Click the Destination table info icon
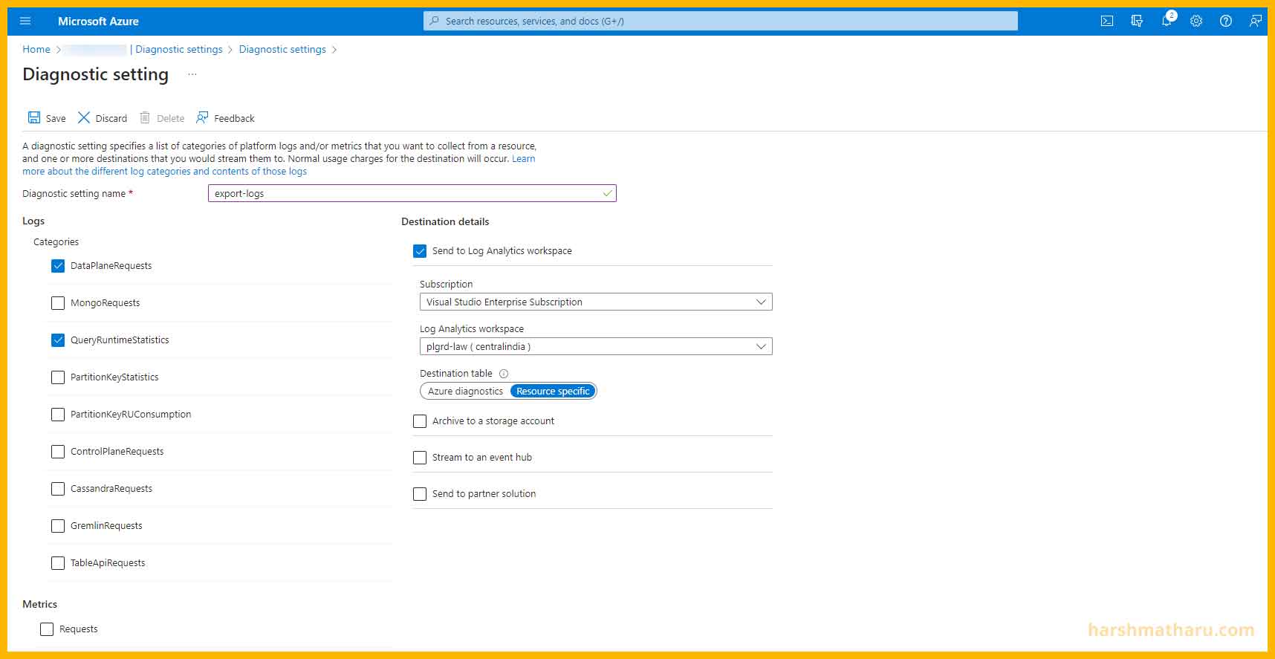 click(504, 374)
